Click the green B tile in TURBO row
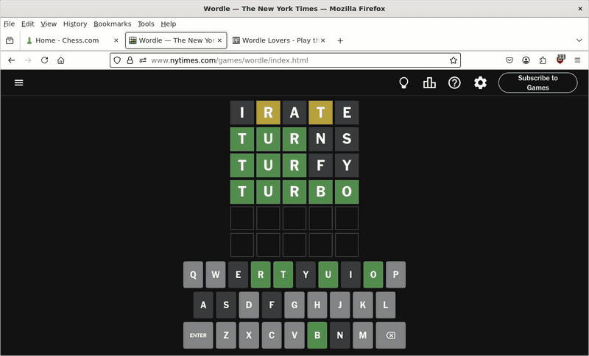The width and height of the screenshot is (589, 356). coord(320,192)
